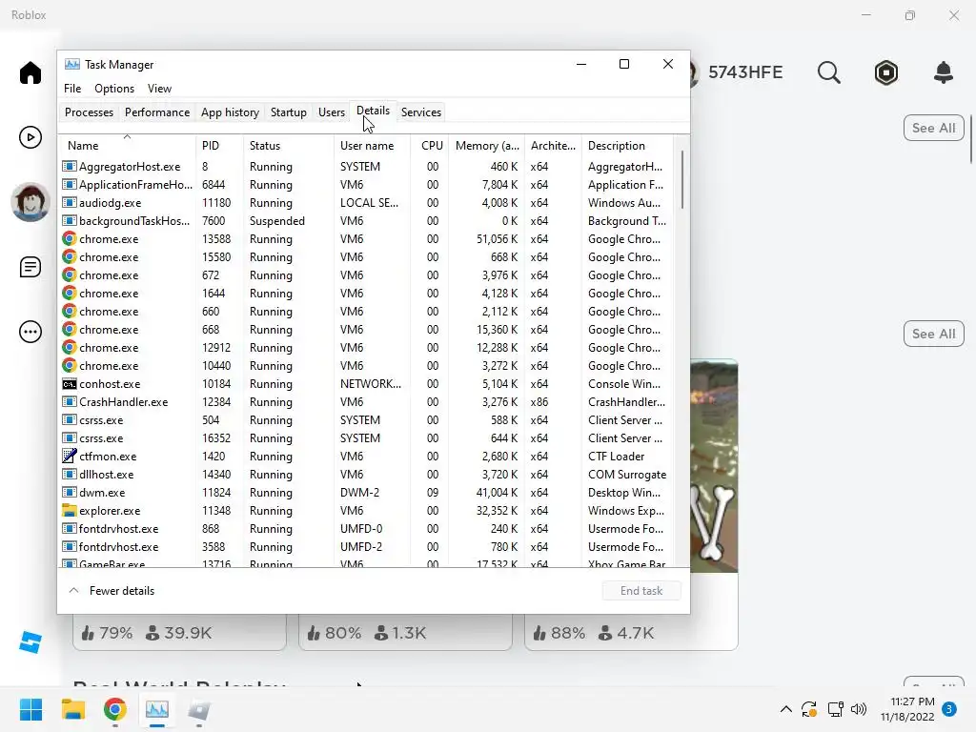
Task: Open the View menu in Task Manager
Action: click(x=159, y=89)
